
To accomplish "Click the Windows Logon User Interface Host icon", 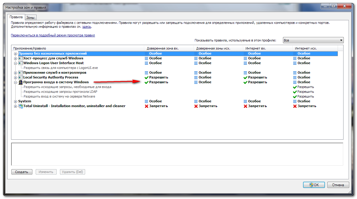I will [20, 63].
